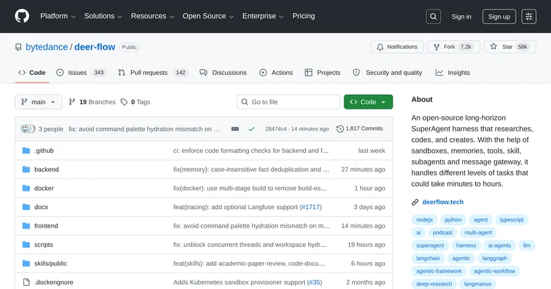Select the langchain topic tag
The height and width of the screenshot is (289, 551).
(429, 258)
